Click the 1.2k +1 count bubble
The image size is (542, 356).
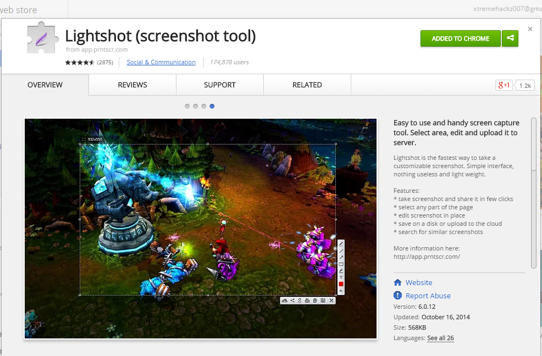(x=525, y=85)
